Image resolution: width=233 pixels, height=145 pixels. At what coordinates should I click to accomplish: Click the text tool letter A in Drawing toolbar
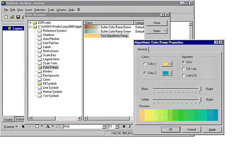48,126
